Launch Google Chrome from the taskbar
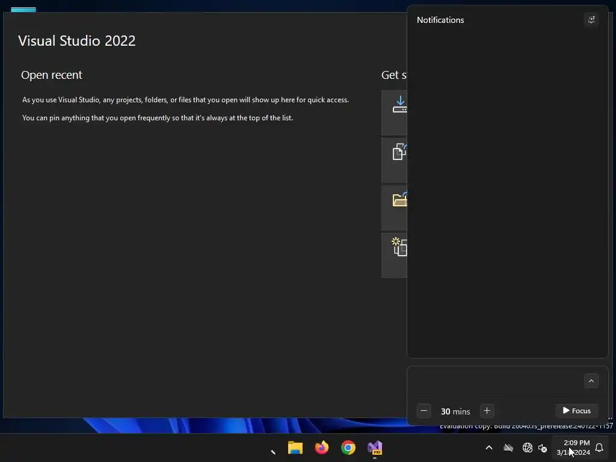616x462 pixels. point(348,448)
